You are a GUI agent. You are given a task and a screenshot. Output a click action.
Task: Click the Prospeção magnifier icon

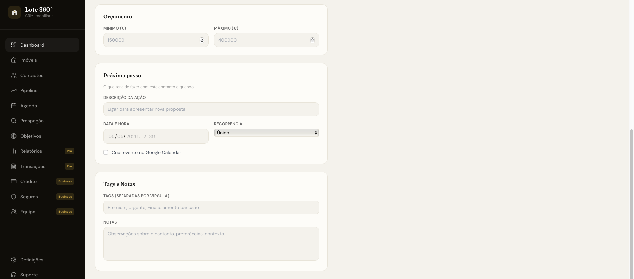(14, 121)
